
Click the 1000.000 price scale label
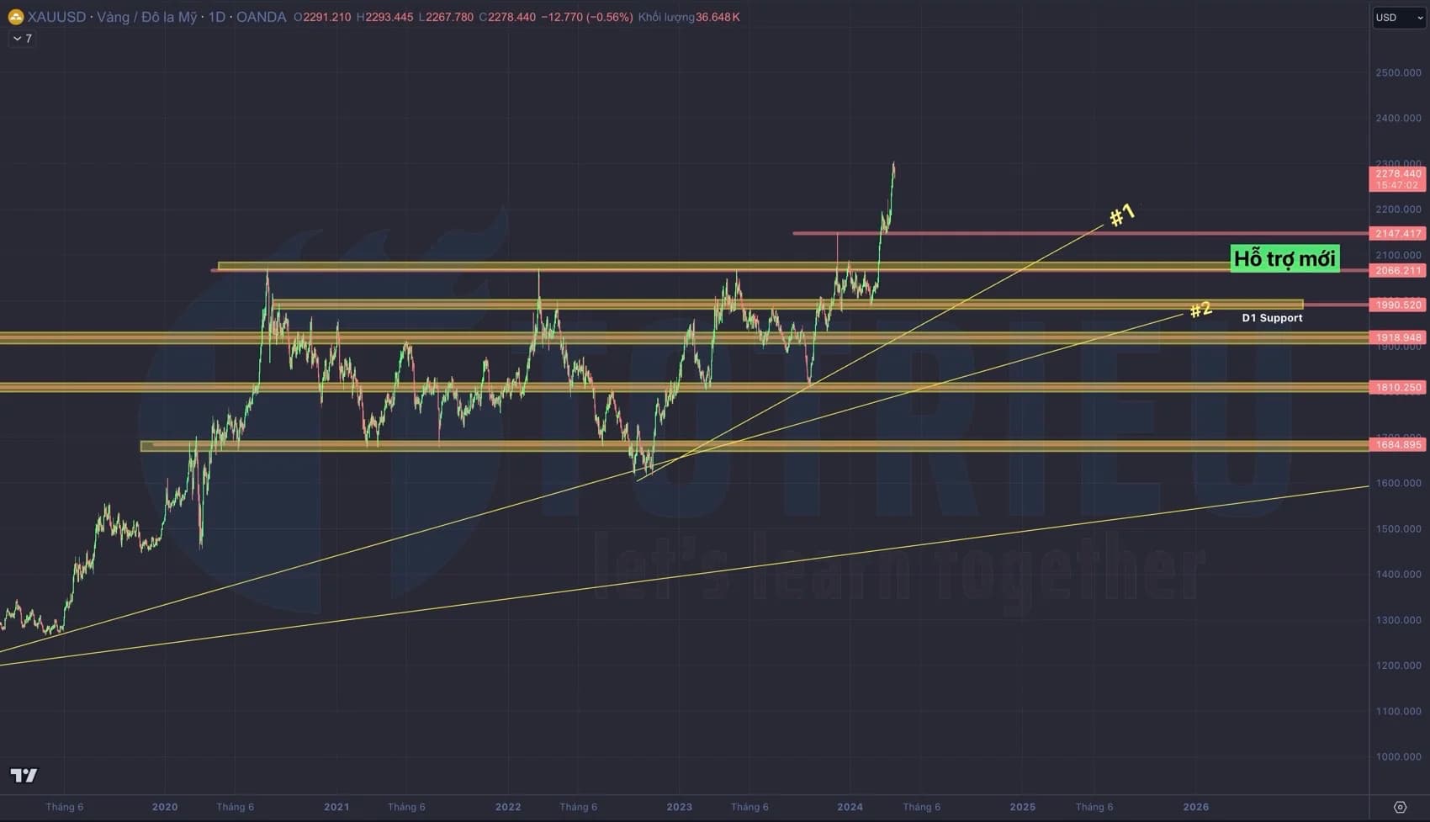tap(1398, 756)
